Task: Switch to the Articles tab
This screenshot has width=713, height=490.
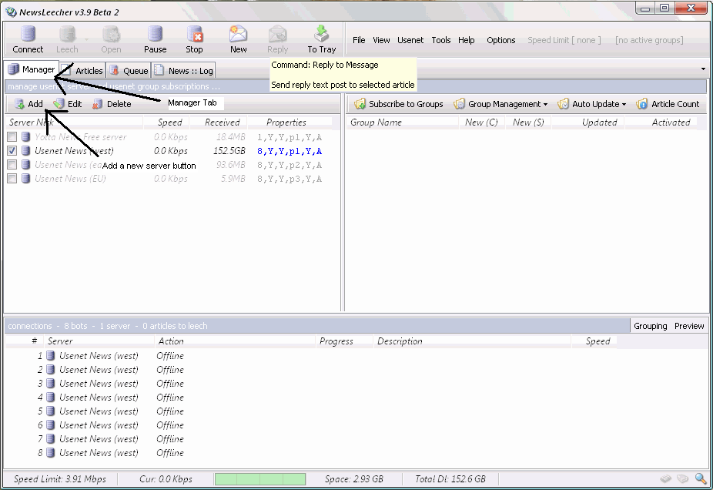Action: point(82,71)
